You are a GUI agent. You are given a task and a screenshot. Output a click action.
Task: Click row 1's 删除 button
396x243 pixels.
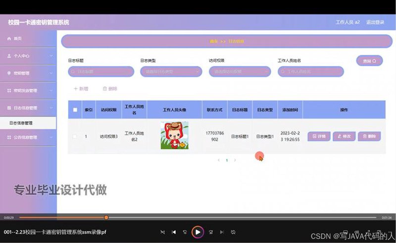[369, 136]
